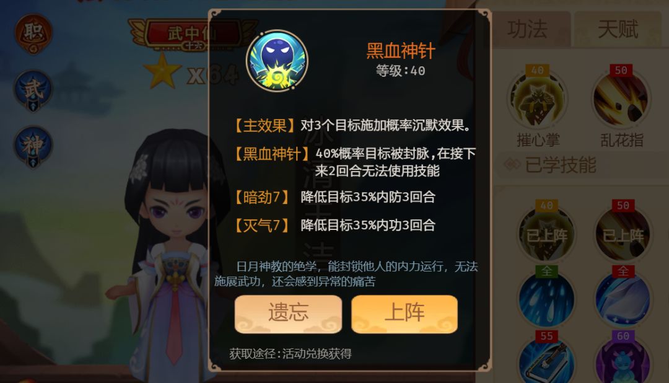Select the 乱花指 level 50 skill icon
The width and height of the screenshot is (669, 383).
point(621,99)
